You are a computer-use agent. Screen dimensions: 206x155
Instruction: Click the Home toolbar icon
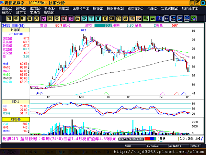[187, 19]
